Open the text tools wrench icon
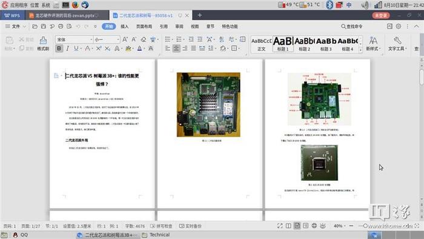424x239 pixels. point(397,44)
